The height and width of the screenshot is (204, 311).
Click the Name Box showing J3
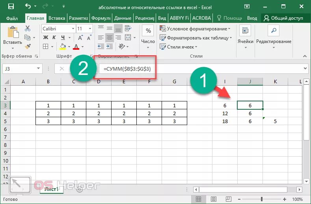22,69
